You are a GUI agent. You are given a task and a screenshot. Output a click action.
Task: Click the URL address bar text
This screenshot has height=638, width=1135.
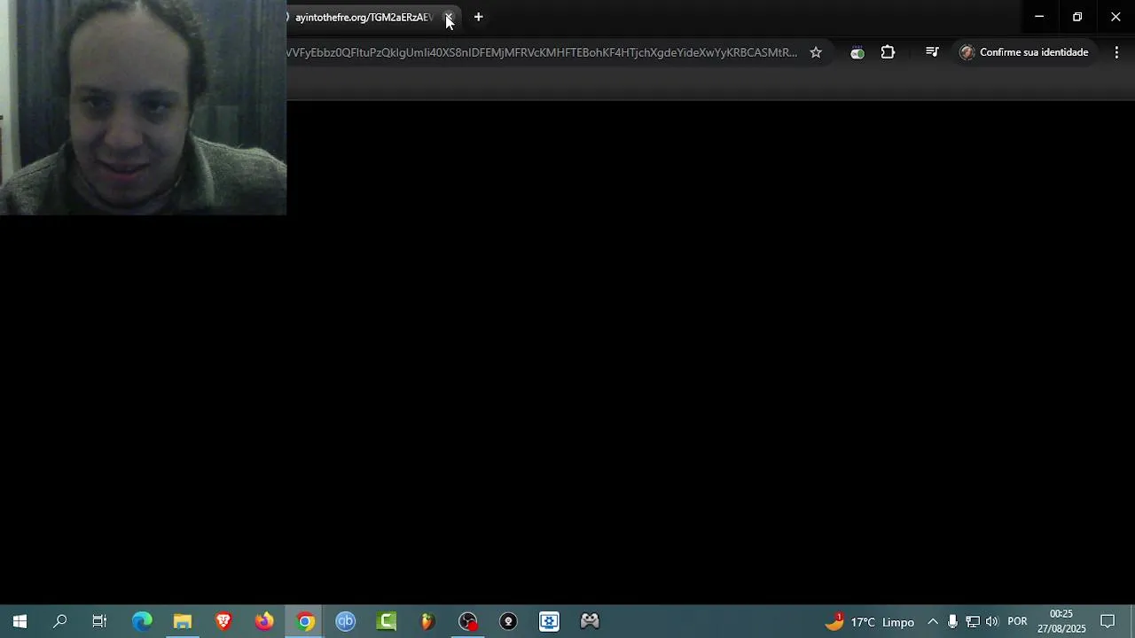pos(541,52)
